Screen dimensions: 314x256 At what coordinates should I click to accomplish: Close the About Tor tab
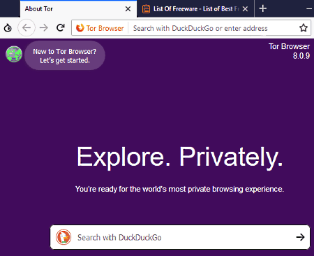coord(128,9)
